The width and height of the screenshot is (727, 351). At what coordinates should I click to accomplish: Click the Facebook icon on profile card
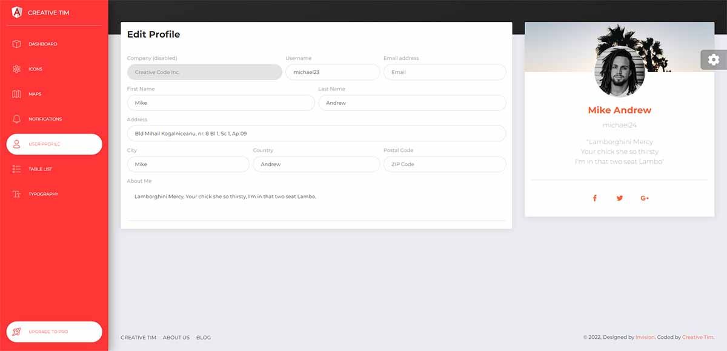coord(594,198)
